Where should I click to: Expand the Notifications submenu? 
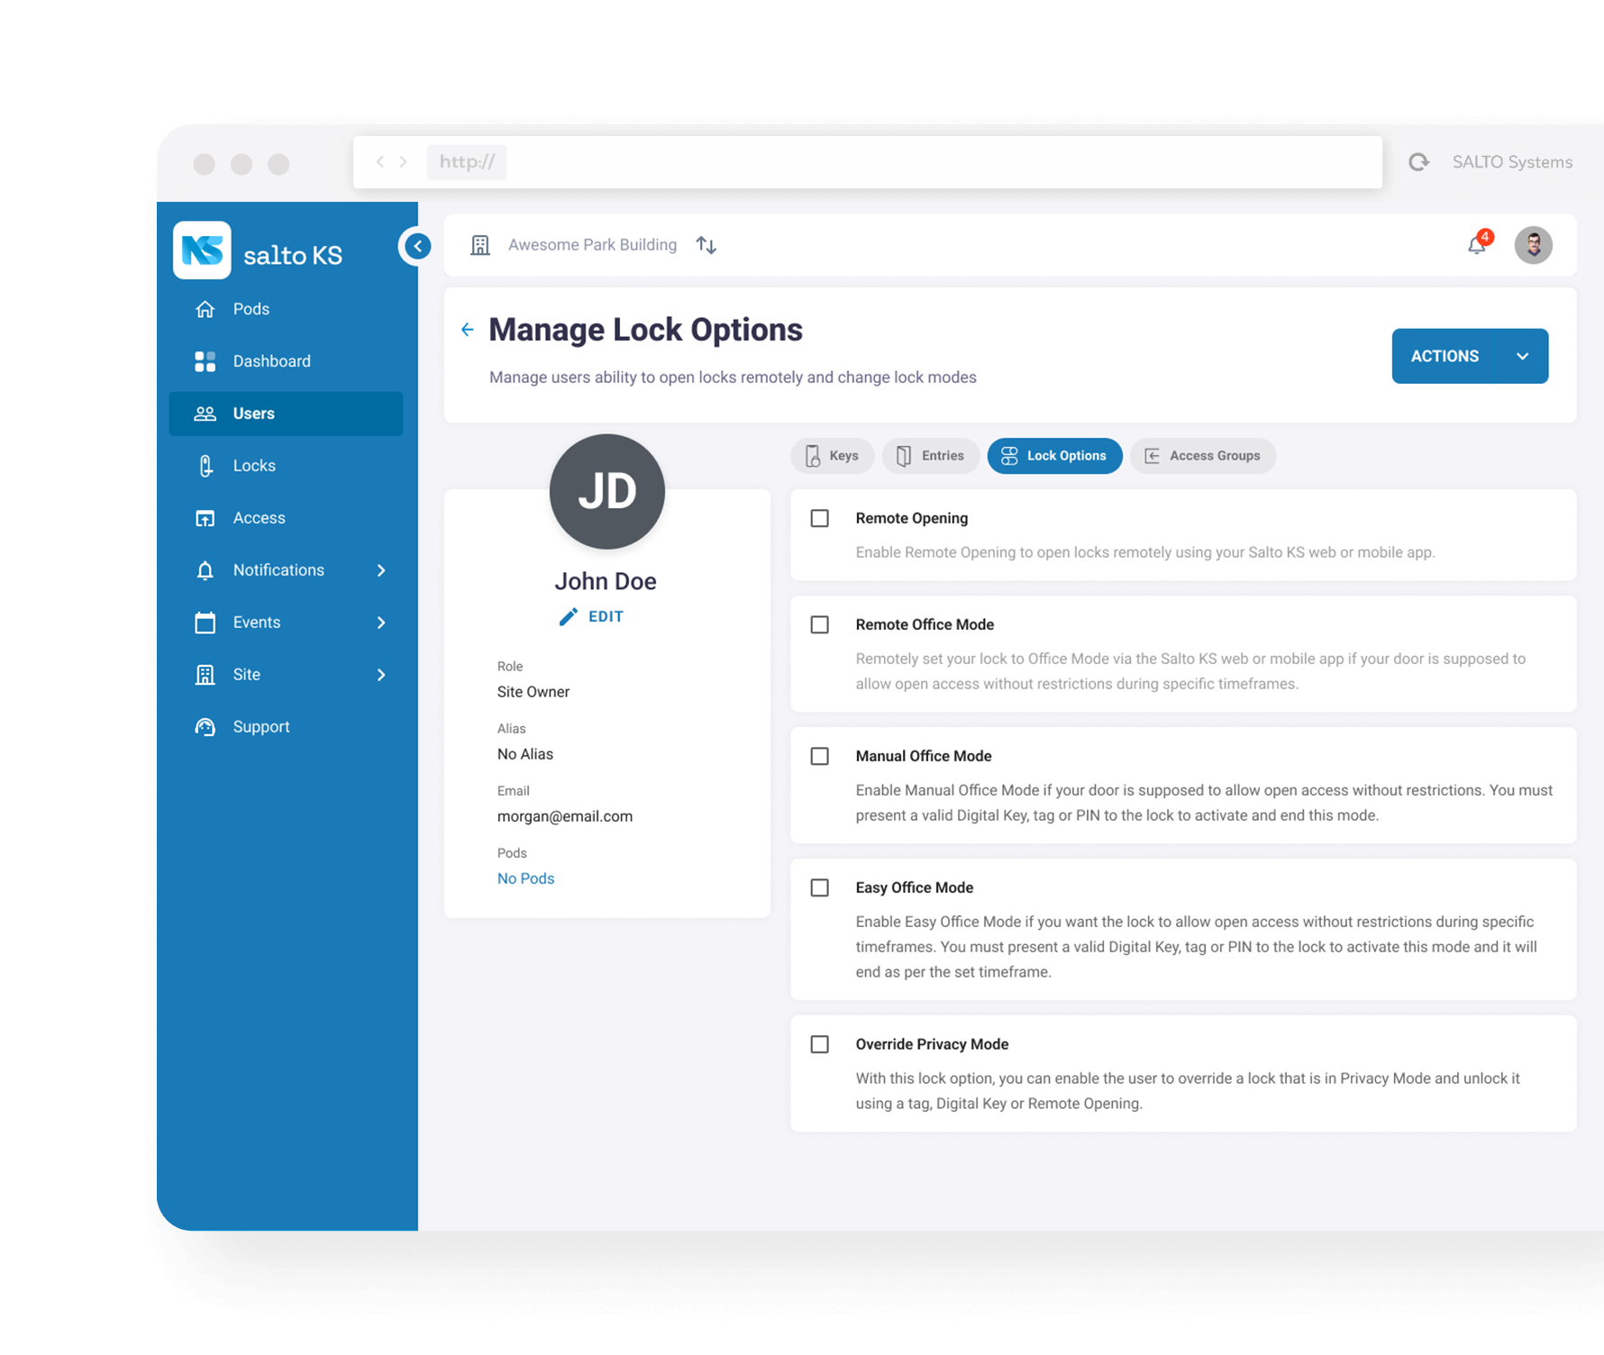point(381,570)
